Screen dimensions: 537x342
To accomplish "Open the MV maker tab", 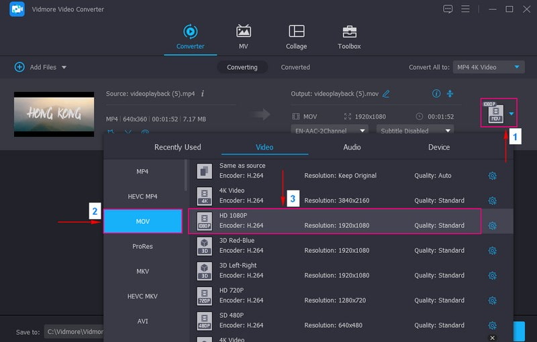I will (x=244, y=32).
